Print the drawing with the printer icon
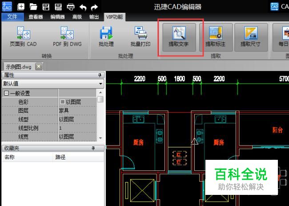289x206 pixels. click(71, 7)
